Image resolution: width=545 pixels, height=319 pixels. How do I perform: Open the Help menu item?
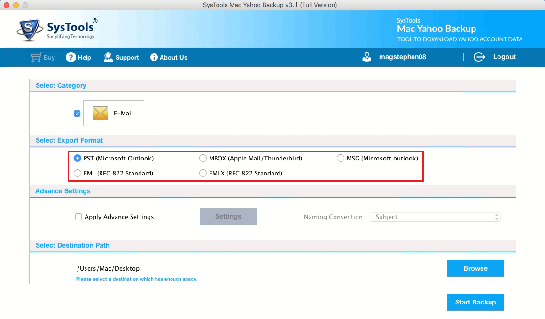coord(85,58)
